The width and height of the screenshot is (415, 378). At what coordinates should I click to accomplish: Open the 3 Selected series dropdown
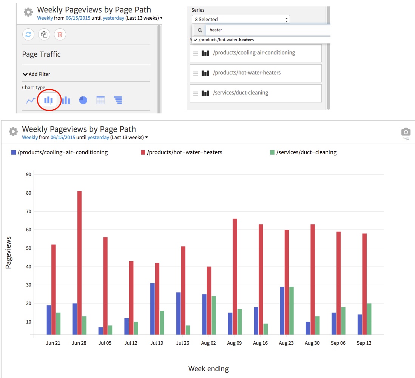(x=240, y=19)
